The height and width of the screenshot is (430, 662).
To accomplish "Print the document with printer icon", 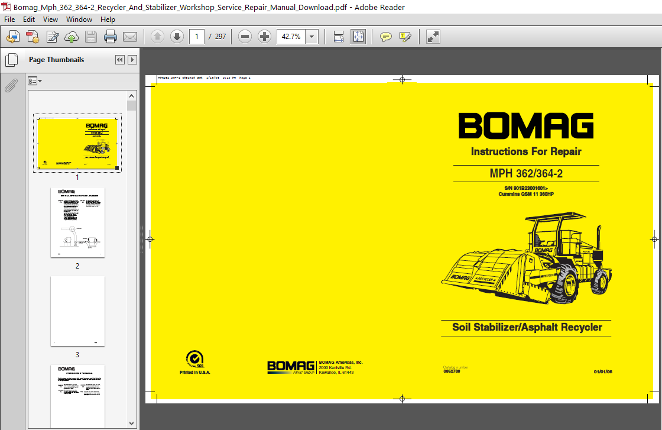I will [x=110, y=37].
